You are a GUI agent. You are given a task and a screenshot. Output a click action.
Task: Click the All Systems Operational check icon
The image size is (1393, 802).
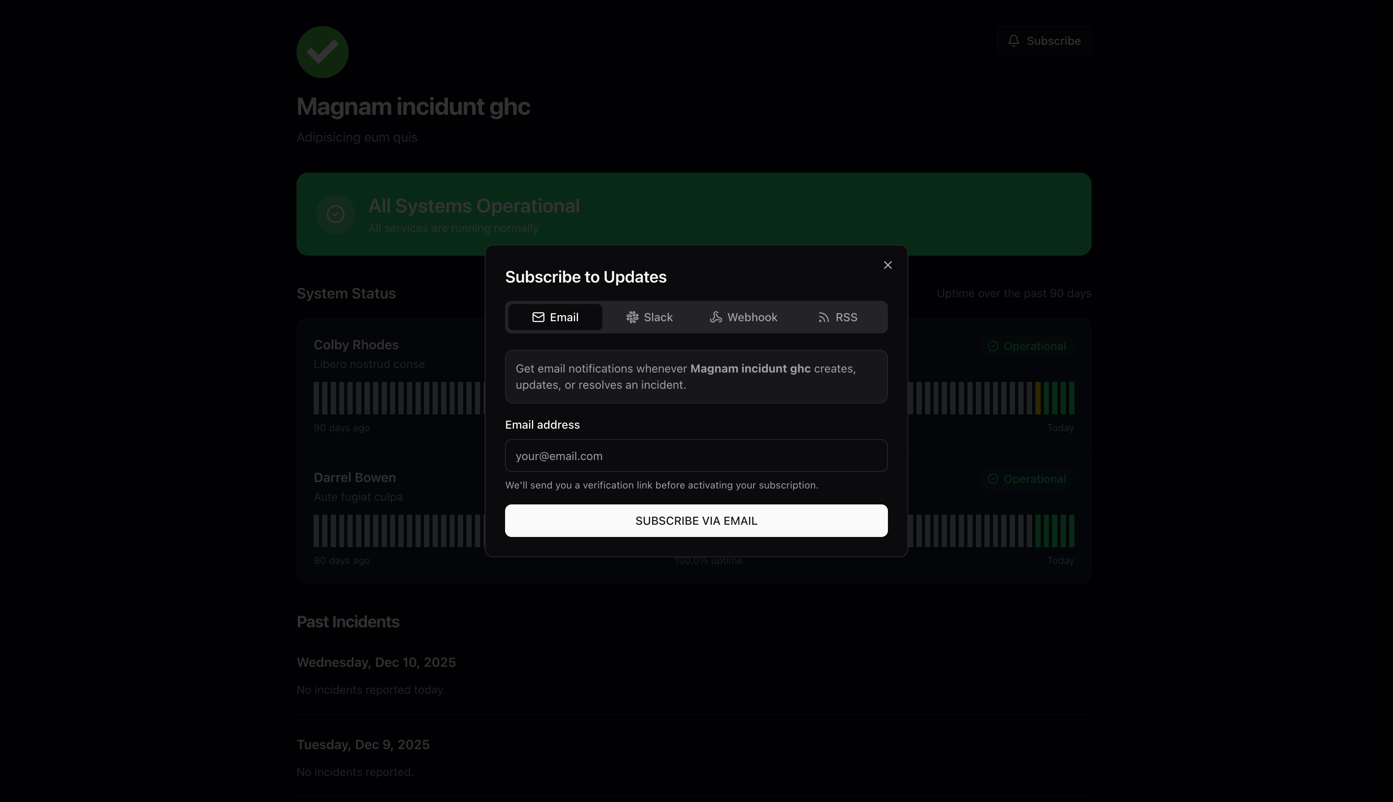pyautogui.click(x=336, y=214)
